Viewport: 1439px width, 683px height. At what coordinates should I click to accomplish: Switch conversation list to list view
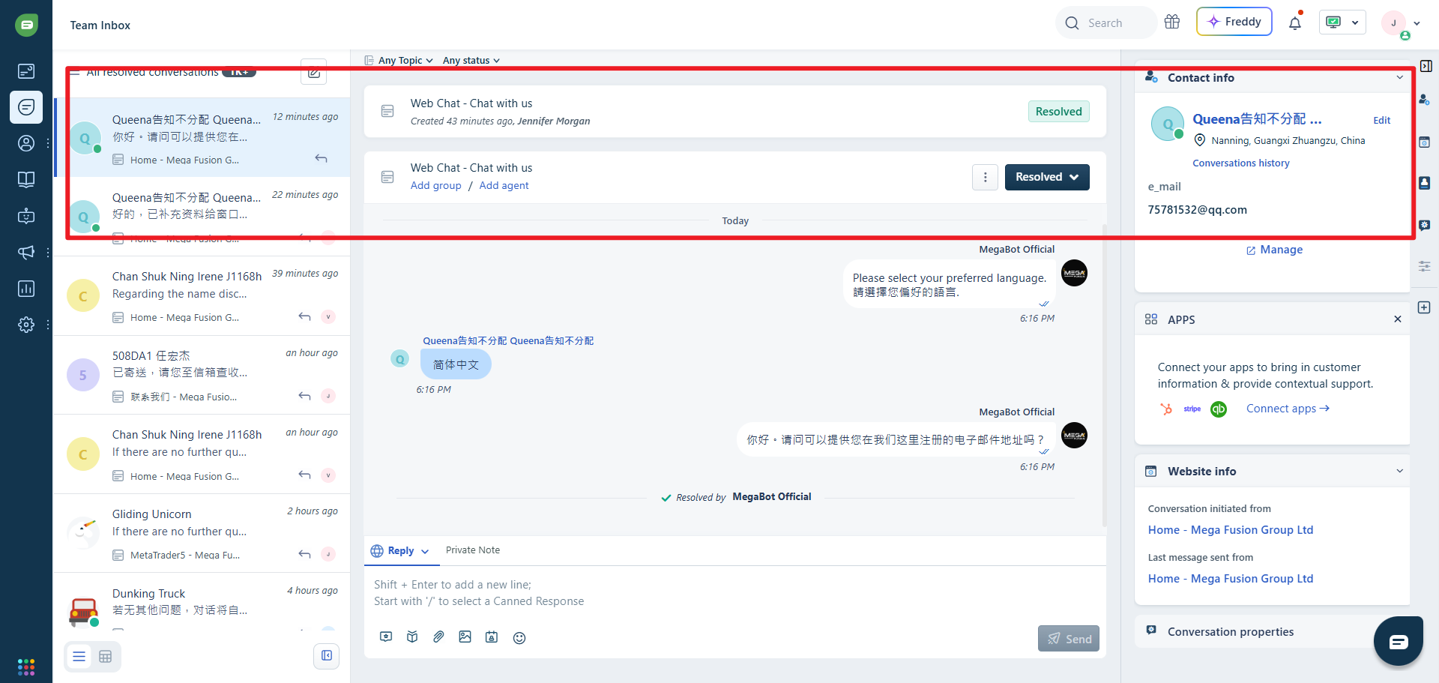click(79, 657)
